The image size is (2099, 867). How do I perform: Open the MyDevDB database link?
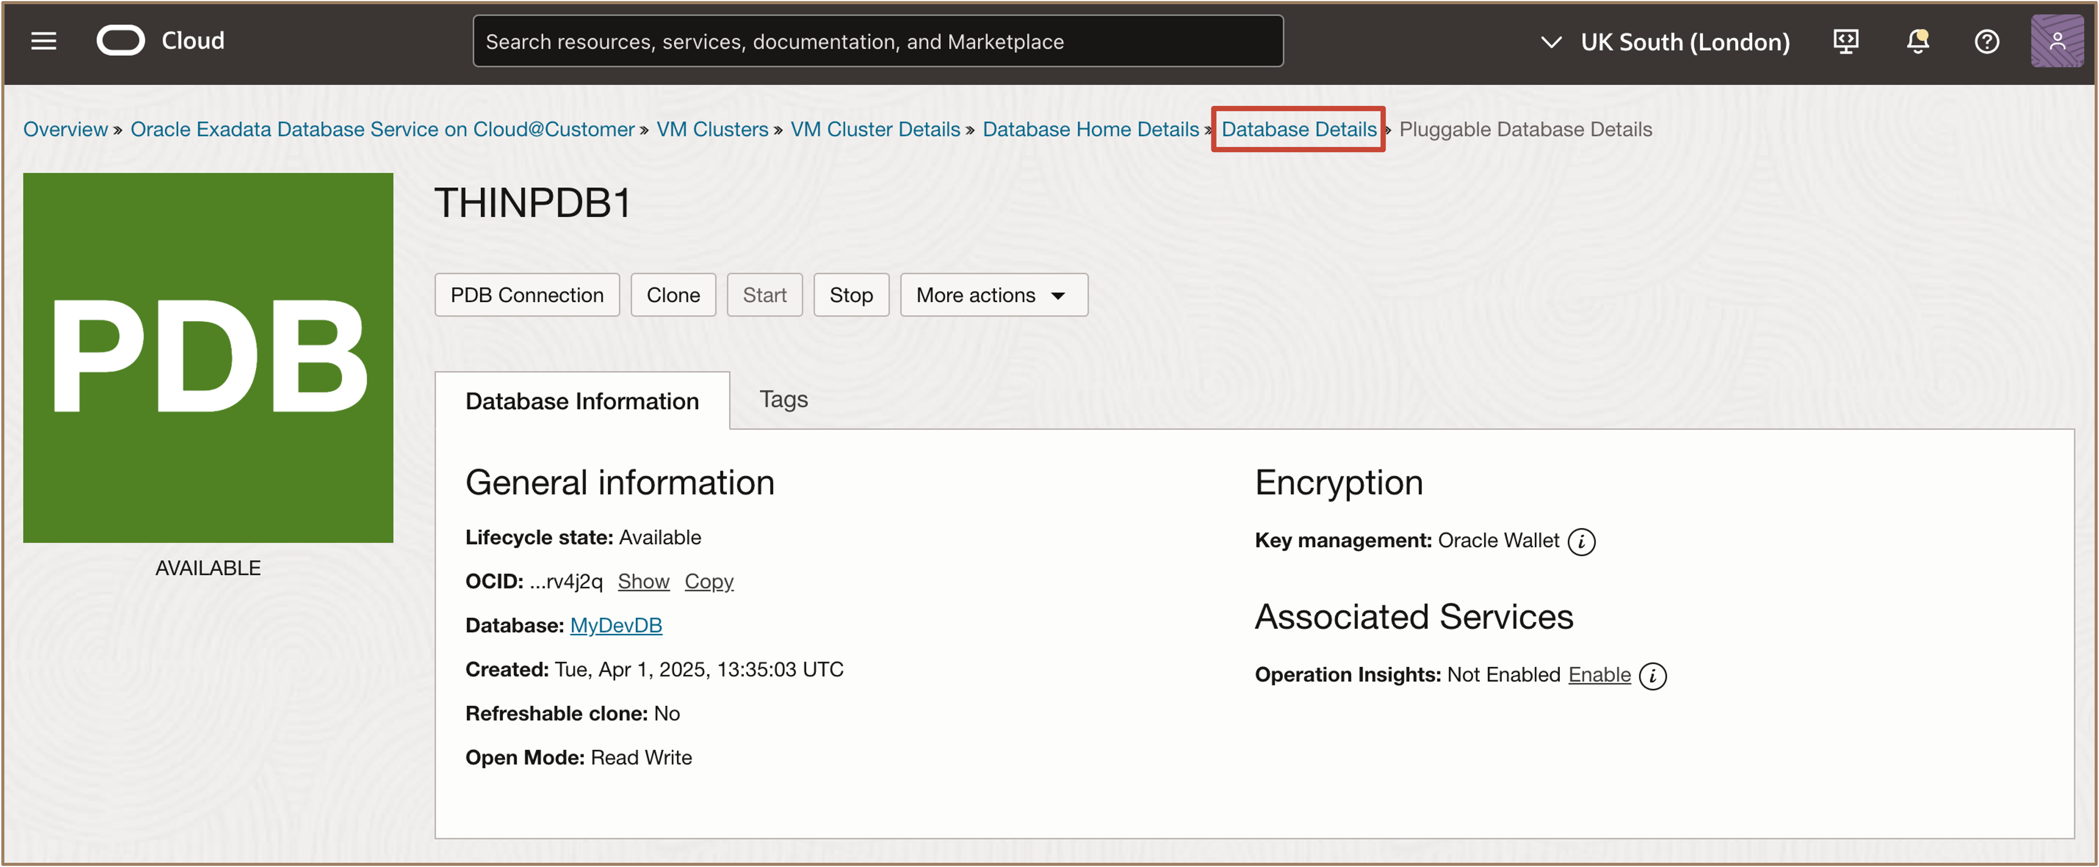(x=615, y=625)
